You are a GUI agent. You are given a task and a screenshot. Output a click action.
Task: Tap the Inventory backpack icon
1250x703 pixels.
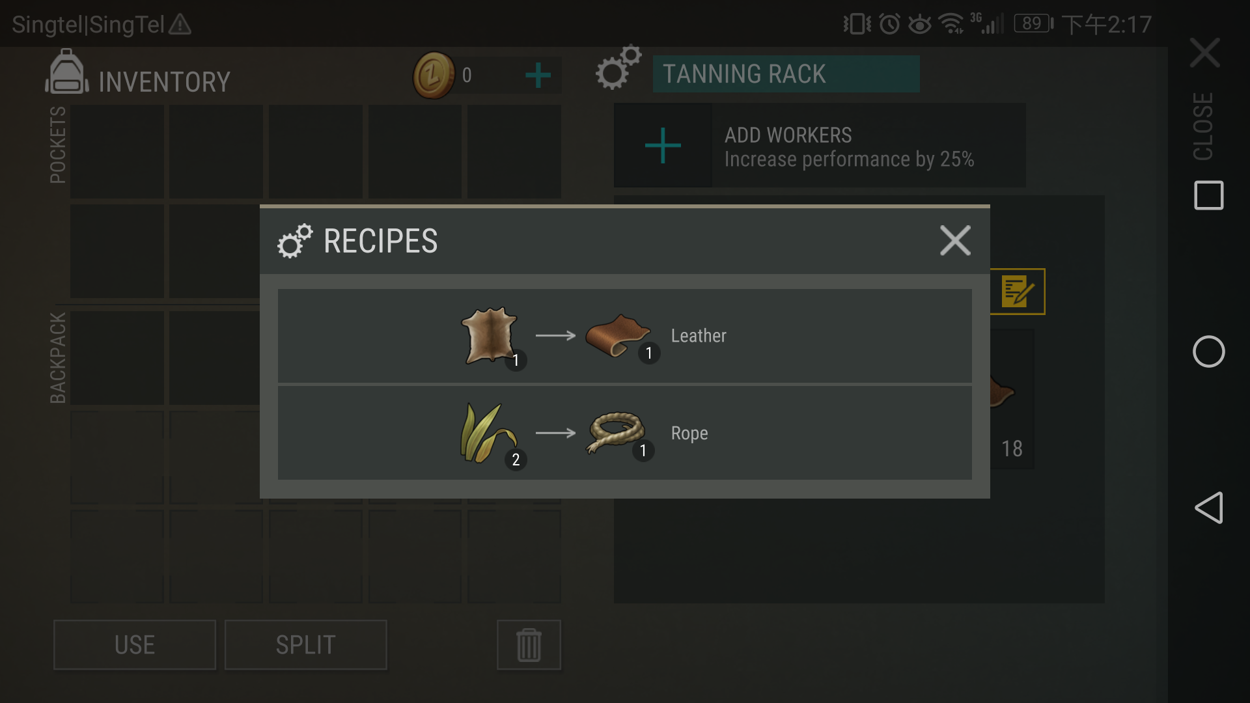66,72
